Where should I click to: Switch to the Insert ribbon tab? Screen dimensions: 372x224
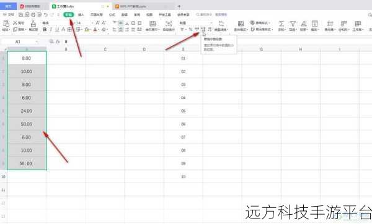click(x=81, y=15)
